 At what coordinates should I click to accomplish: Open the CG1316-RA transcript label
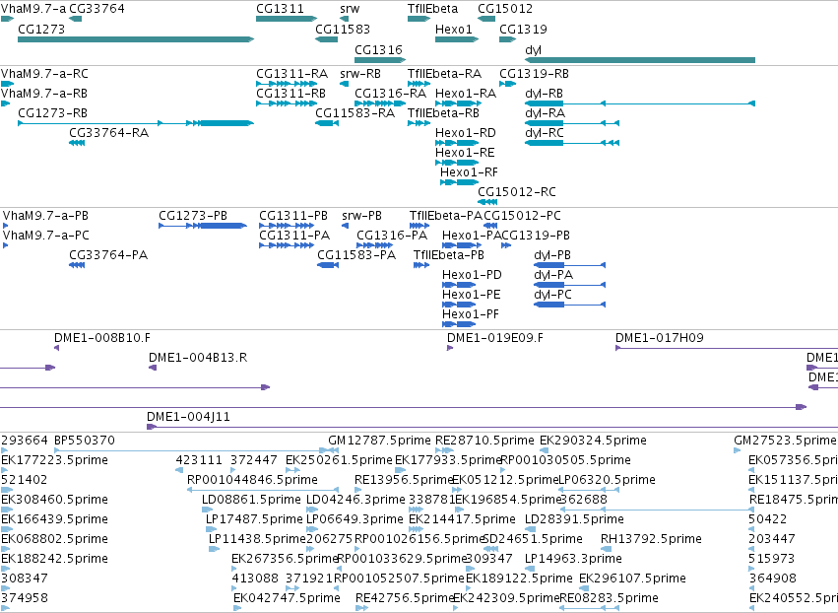[391, 94]
